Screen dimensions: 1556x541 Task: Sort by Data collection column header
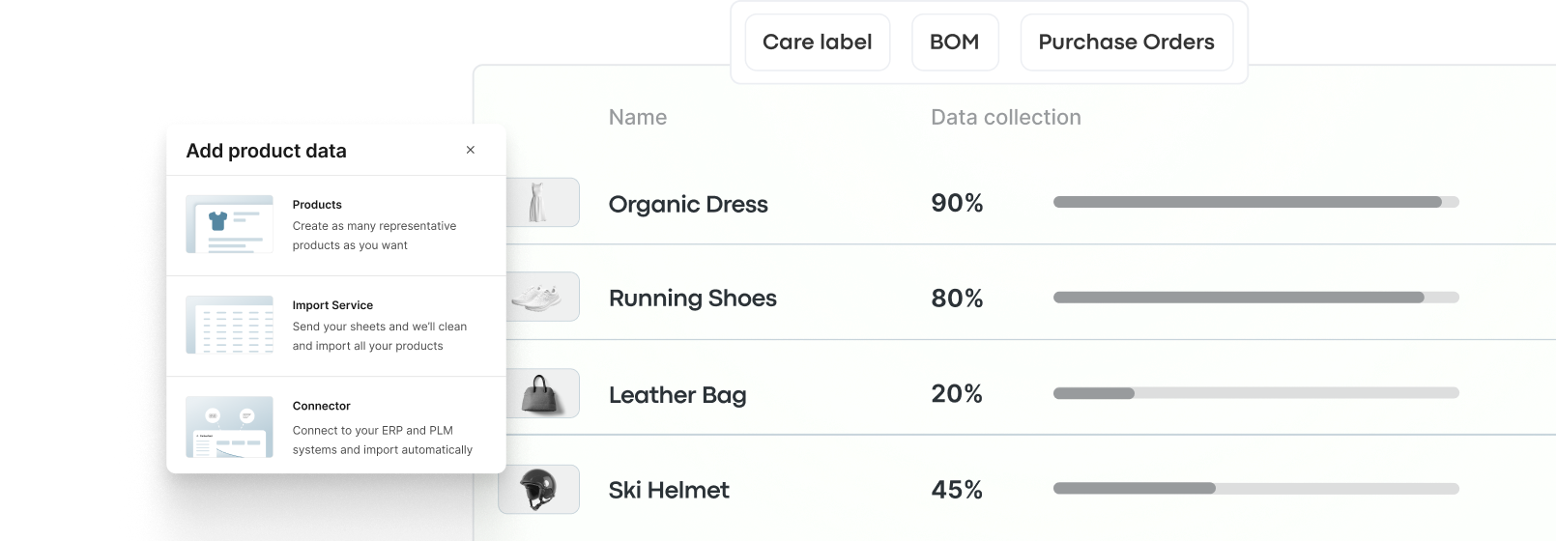point(1005,118)
